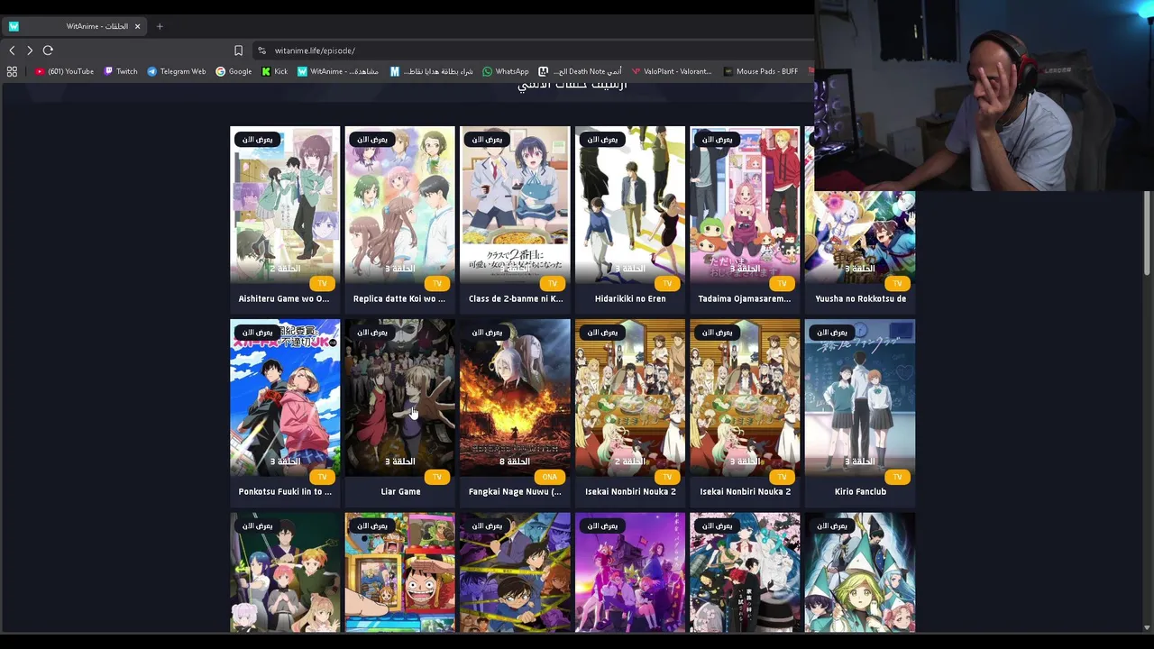This screenshot has height=649, width=1154.
Task: Click the Class de 2-banme ni K... title
Action: (x=515, y=298)
